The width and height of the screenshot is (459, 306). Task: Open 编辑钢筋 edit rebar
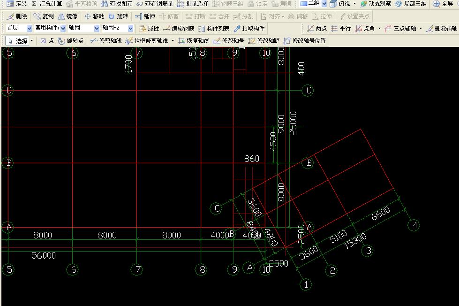[179, 29]
